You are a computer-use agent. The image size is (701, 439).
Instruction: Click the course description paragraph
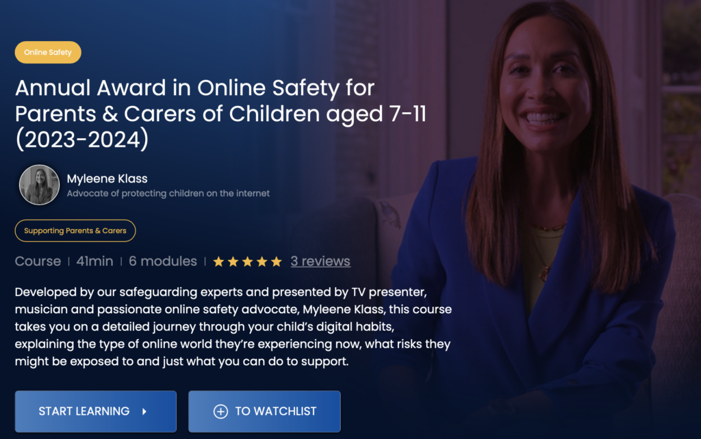coord(233,326)
